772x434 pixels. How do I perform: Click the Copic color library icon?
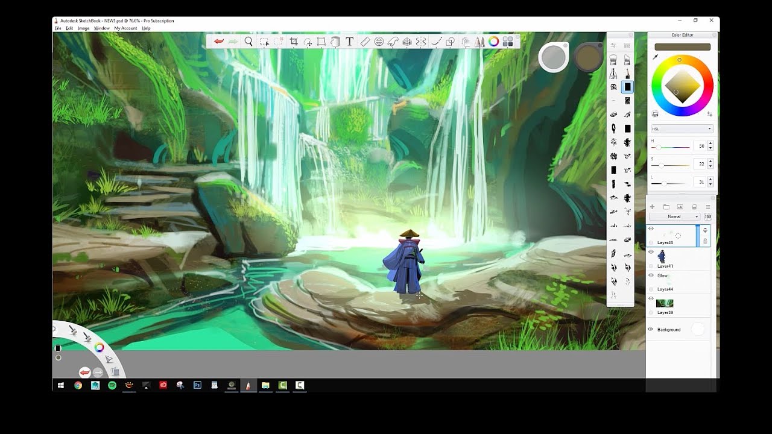click(x=480, y=42)
